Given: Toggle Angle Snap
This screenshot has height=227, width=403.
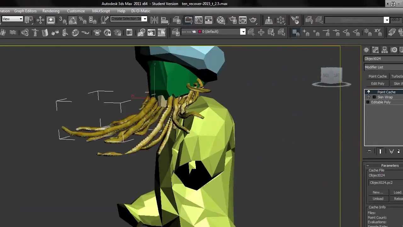Looking at the screenshot, I should (73, 20).
